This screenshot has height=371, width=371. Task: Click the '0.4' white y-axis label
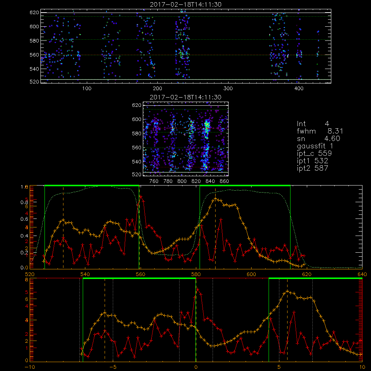pyautogui.click(x=24, y=236)
